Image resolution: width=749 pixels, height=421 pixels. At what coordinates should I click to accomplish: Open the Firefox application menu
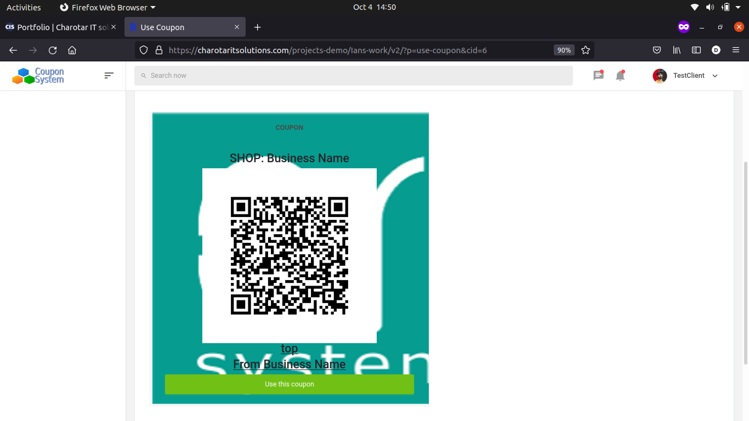coord(736,50)
